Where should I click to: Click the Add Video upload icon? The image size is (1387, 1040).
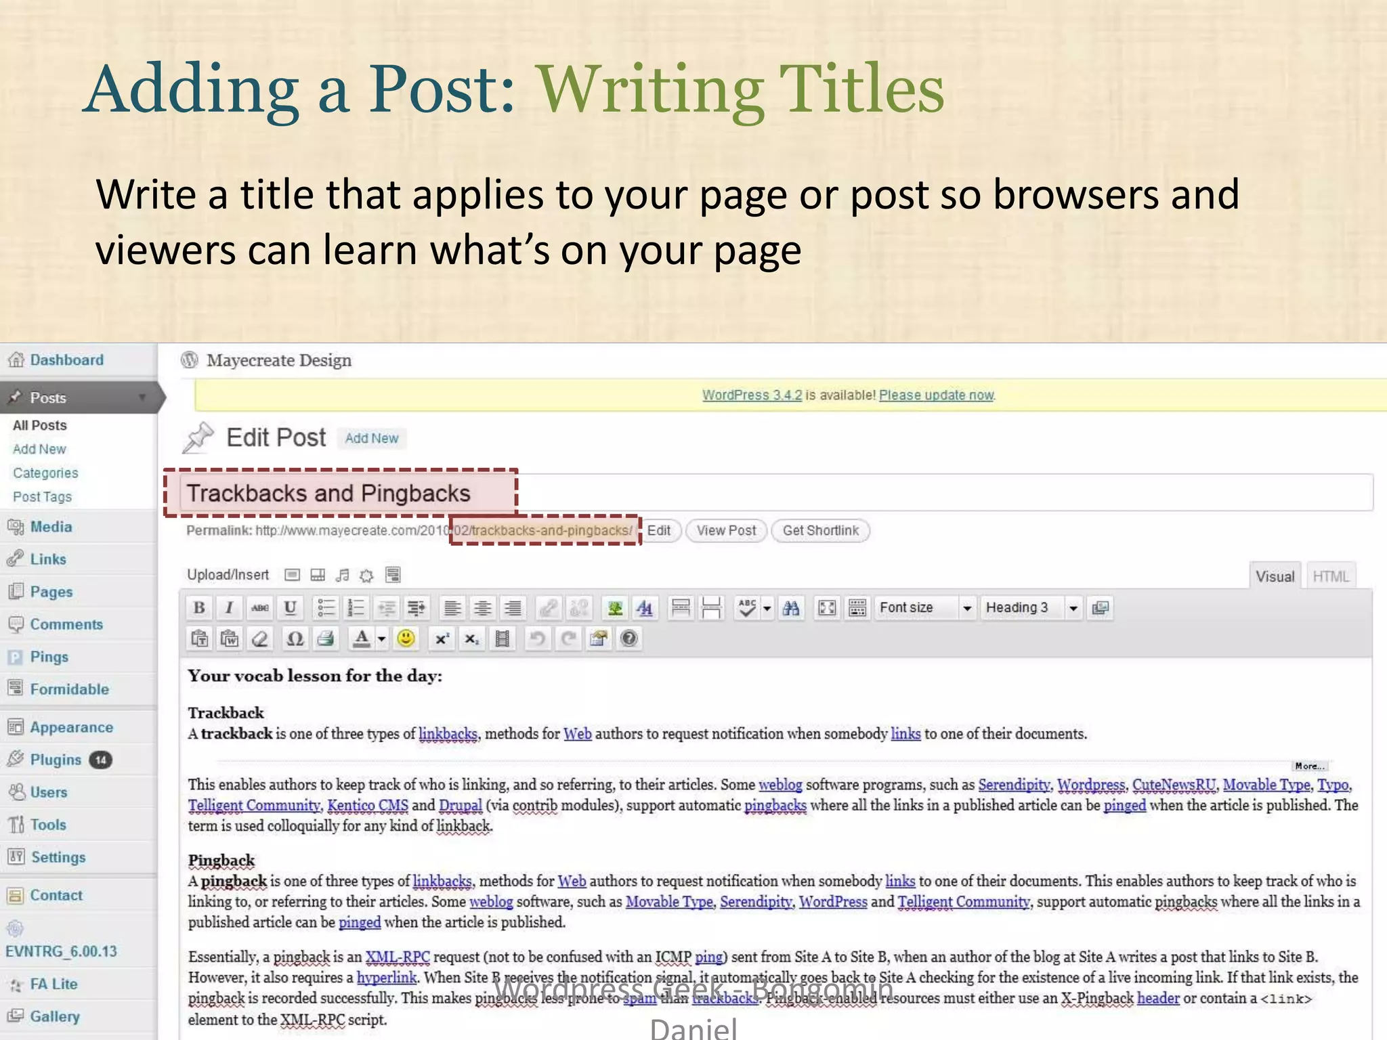tap(317, 575)
